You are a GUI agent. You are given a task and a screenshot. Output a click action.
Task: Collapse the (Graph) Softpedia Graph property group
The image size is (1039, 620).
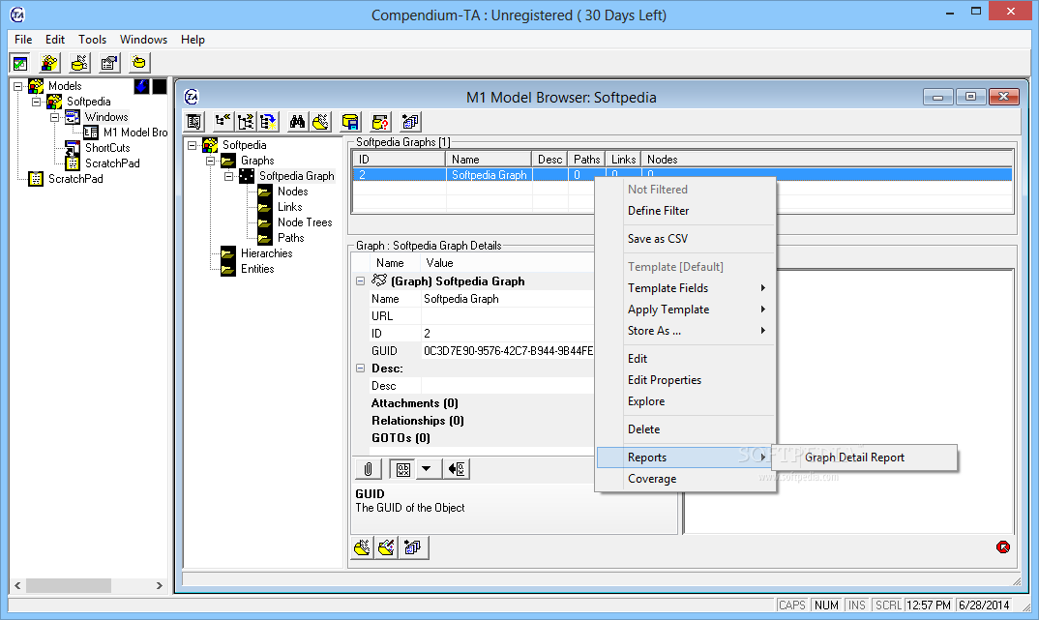click(x=361, y=280)
